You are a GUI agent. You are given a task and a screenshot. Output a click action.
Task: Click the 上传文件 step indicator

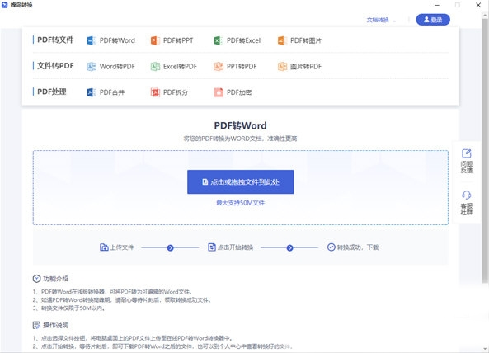(116, 247)
